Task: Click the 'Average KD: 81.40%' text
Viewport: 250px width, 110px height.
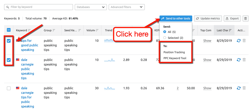Action: [65, 19]
